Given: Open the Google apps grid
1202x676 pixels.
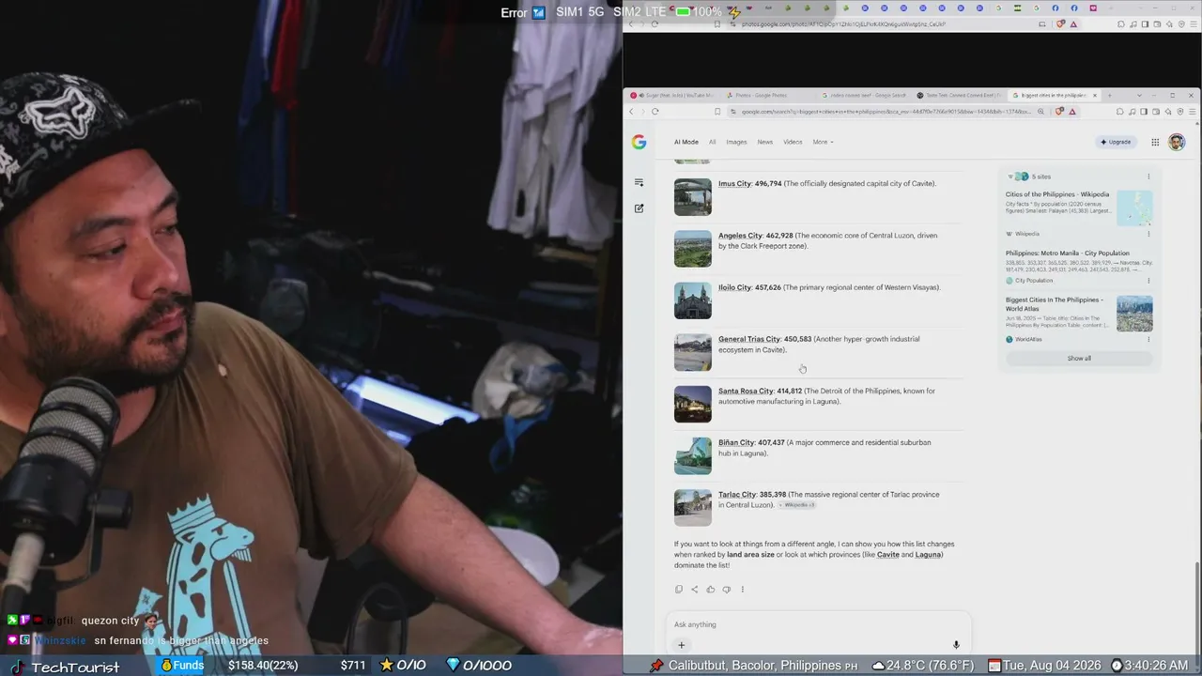Looking at the screenshot, I should click(1155, 142).
